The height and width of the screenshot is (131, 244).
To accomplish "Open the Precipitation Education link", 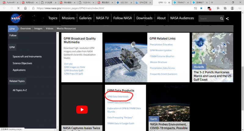I will pyautogui.click(x=161, y=44).
